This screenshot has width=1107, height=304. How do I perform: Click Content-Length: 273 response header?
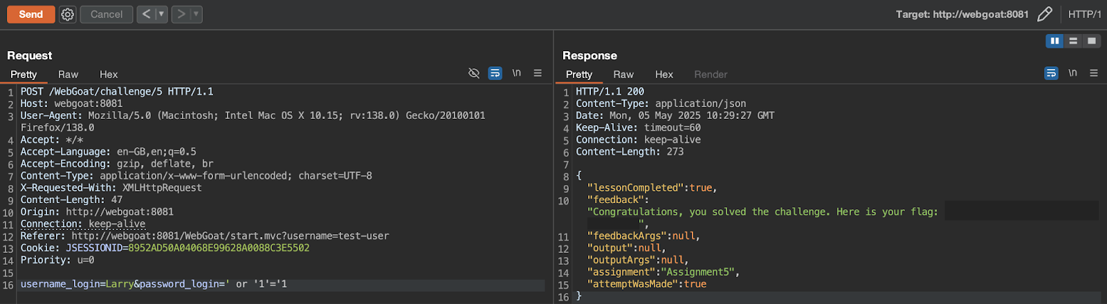(x=630, y=151)
